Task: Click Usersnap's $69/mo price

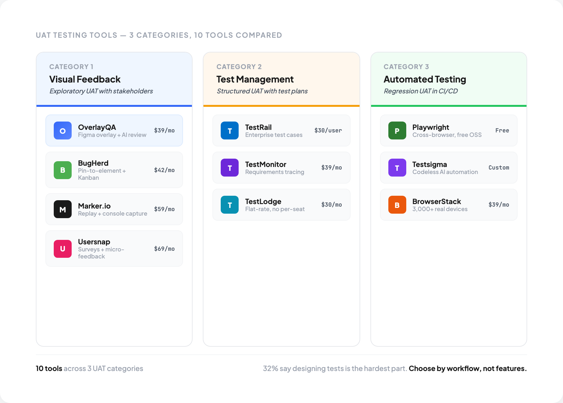Action: pos(164,249)
